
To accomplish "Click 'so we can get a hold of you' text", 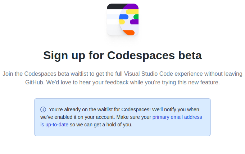I will click(101, 125).
